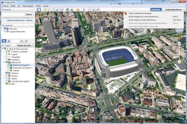Viewport: 187px width, 124px height.
Task: Click the email envelope toolbar icon
Action: (x=90, y=10)
